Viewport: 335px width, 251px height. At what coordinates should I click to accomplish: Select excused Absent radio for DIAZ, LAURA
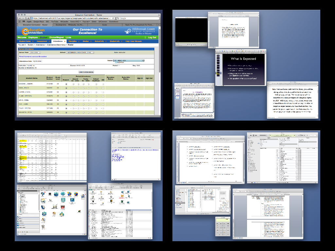pos(73,104)
